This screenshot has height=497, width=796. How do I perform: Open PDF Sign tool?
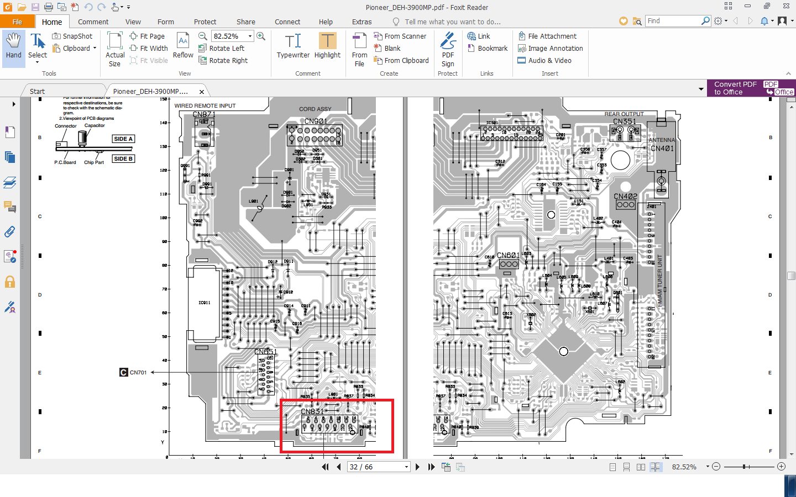coord(448,50)
